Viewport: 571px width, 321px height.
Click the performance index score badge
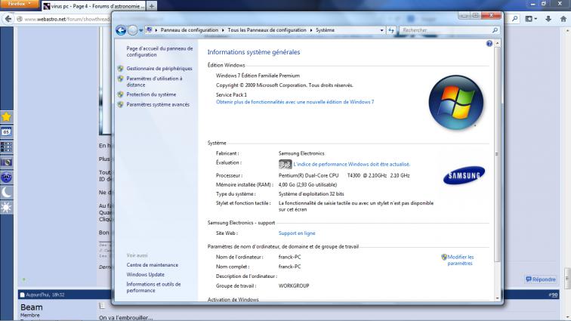pos(285,165)
